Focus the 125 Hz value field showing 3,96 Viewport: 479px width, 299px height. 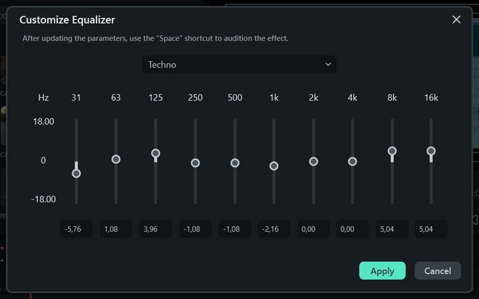coord(156,228)
